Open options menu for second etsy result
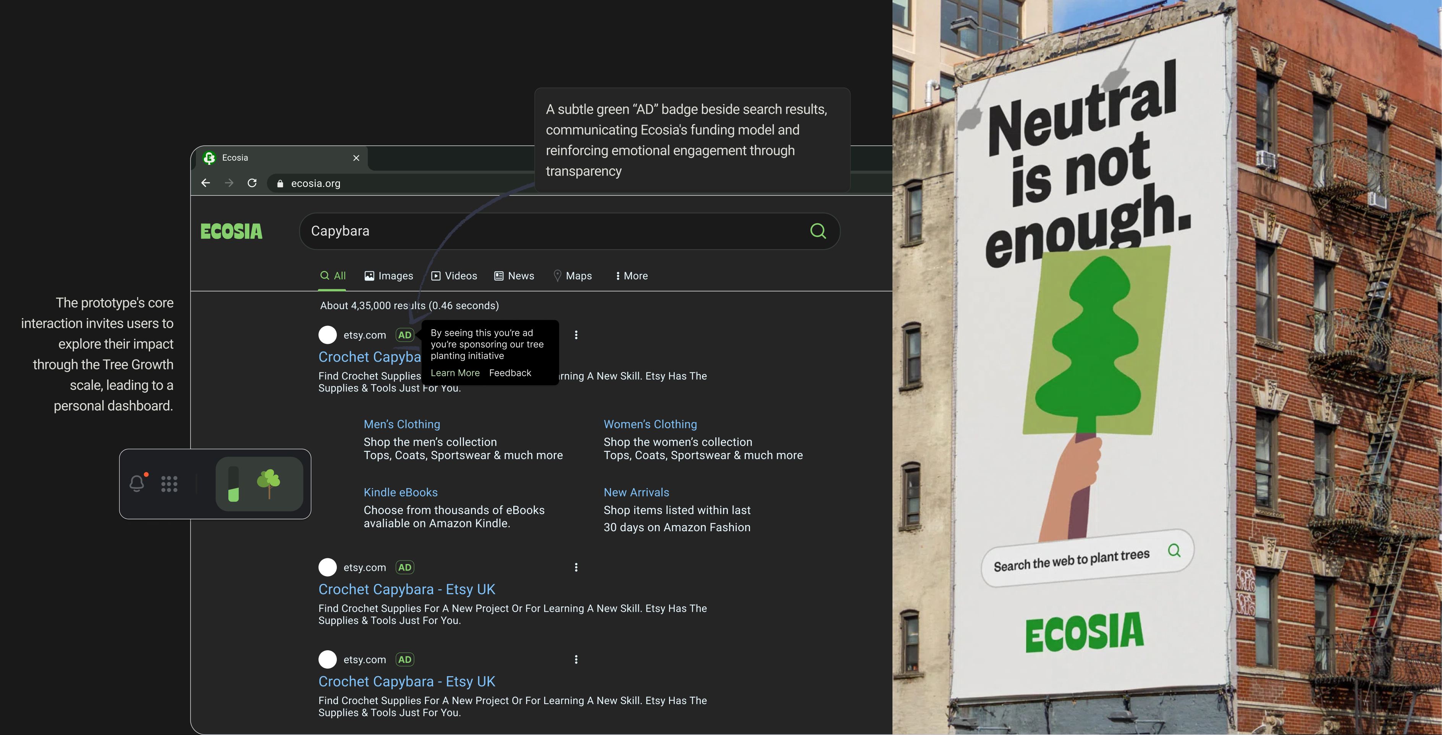 (576, 567)
